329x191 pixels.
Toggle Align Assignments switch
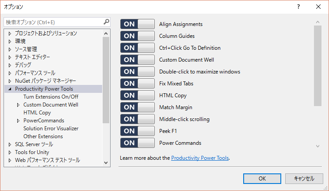point(138,24)
